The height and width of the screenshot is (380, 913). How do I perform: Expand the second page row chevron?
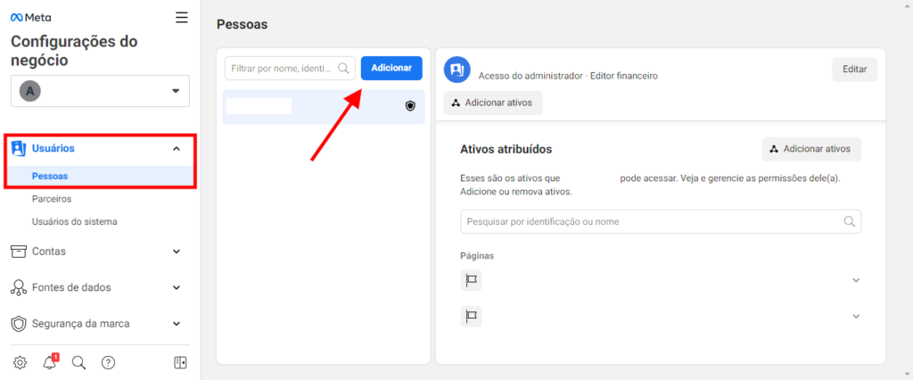[x=856, y=316]
